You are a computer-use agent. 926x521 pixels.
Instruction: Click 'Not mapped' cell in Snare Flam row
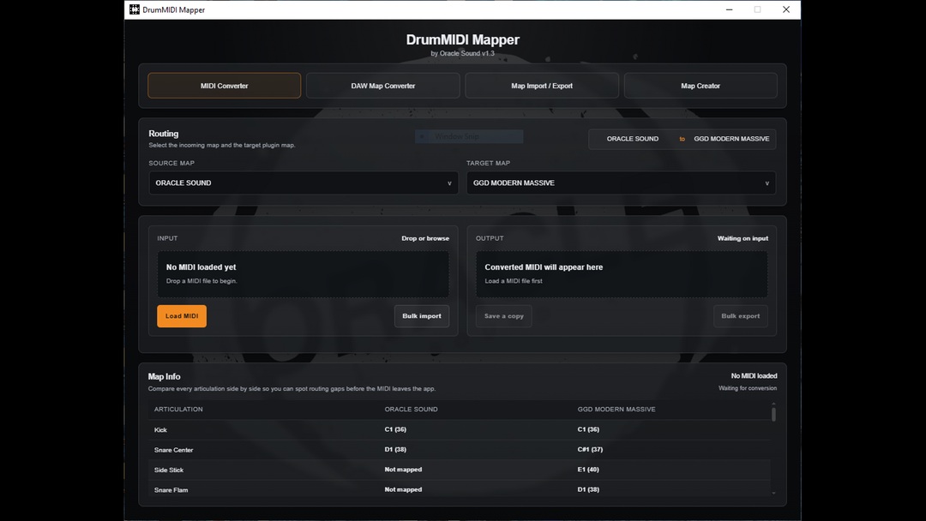tap(403, 490)
